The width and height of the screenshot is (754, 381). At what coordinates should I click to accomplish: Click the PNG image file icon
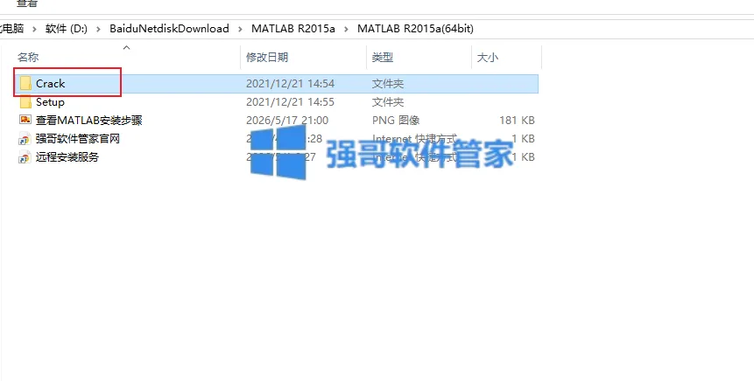point(25,120)
